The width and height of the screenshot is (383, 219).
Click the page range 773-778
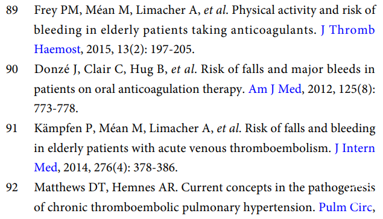[x=56, y=108]
